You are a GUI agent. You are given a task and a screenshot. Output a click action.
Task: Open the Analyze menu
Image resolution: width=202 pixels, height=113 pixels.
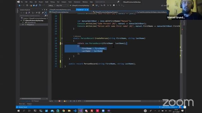pyautogui.click(x=64, y=2)
